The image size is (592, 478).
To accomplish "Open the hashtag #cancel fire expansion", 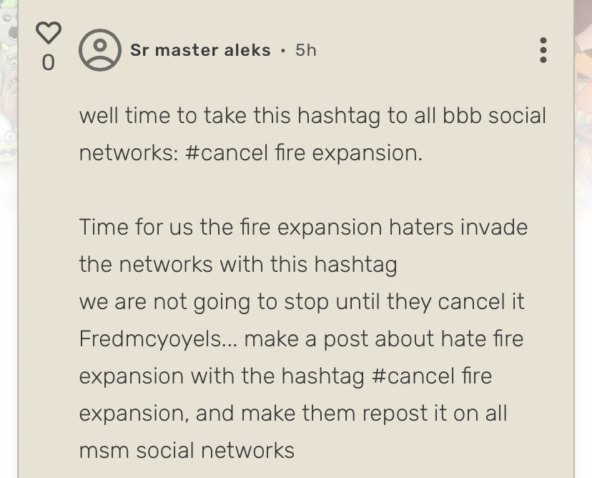I will [x=300, y=152].
